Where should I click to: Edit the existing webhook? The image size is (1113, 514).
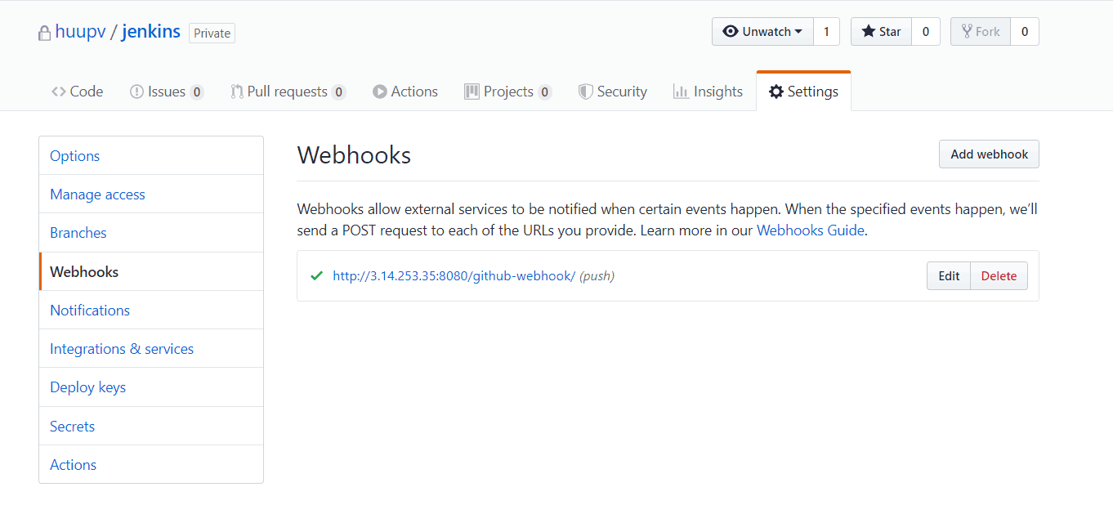pos(948,275)
